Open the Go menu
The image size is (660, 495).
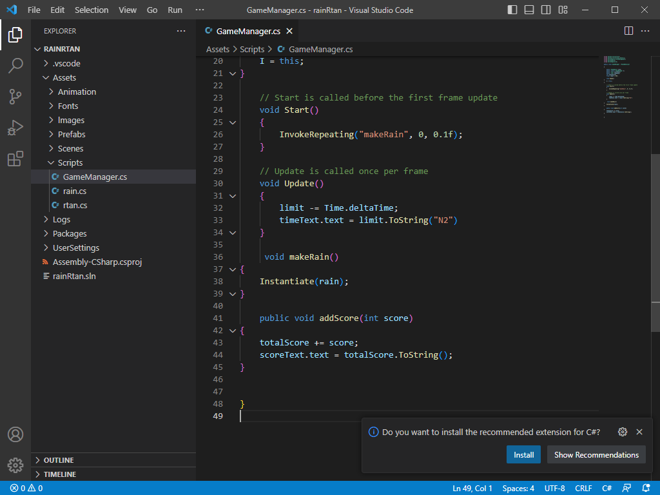pyautogui.click(x=152, y=10)
